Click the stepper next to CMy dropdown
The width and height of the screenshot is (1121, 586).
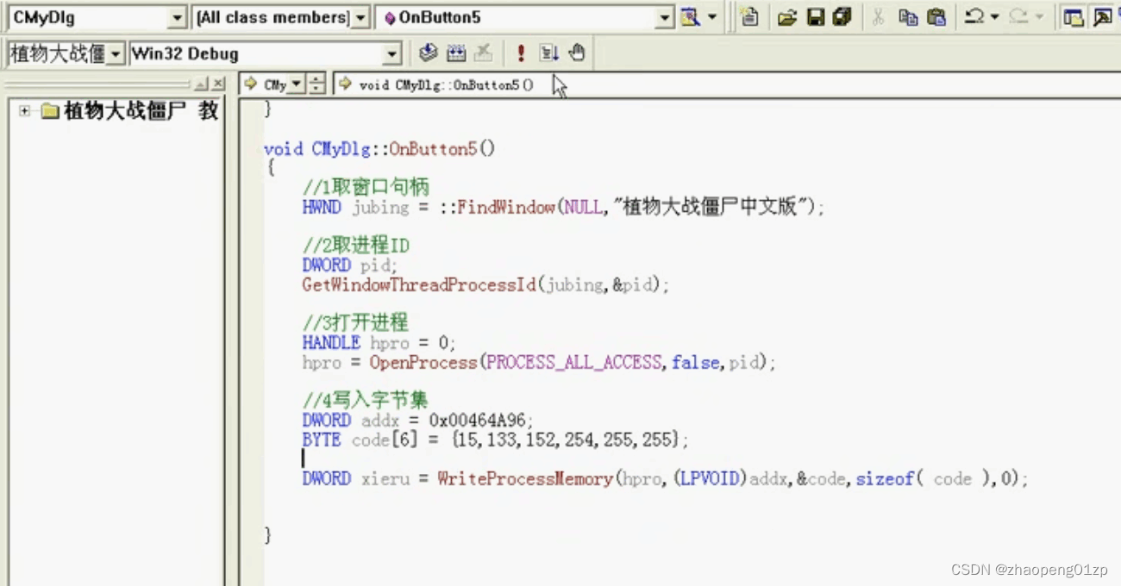pyautogui.click(x=316, y=84)
